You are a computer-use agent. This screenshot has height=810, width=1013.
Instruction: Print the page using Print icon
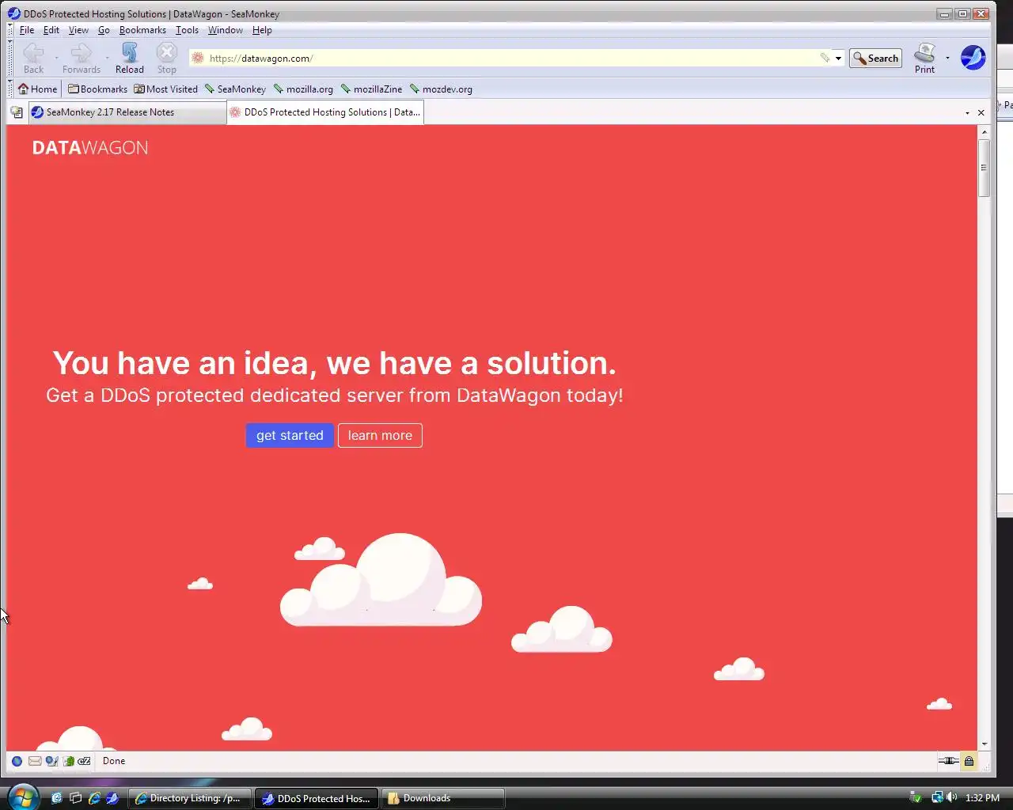coord(924,59)
